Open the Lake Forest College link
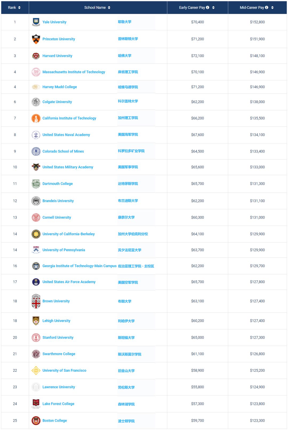Viewport: 288px width, 430px height. tap(58, 404)
